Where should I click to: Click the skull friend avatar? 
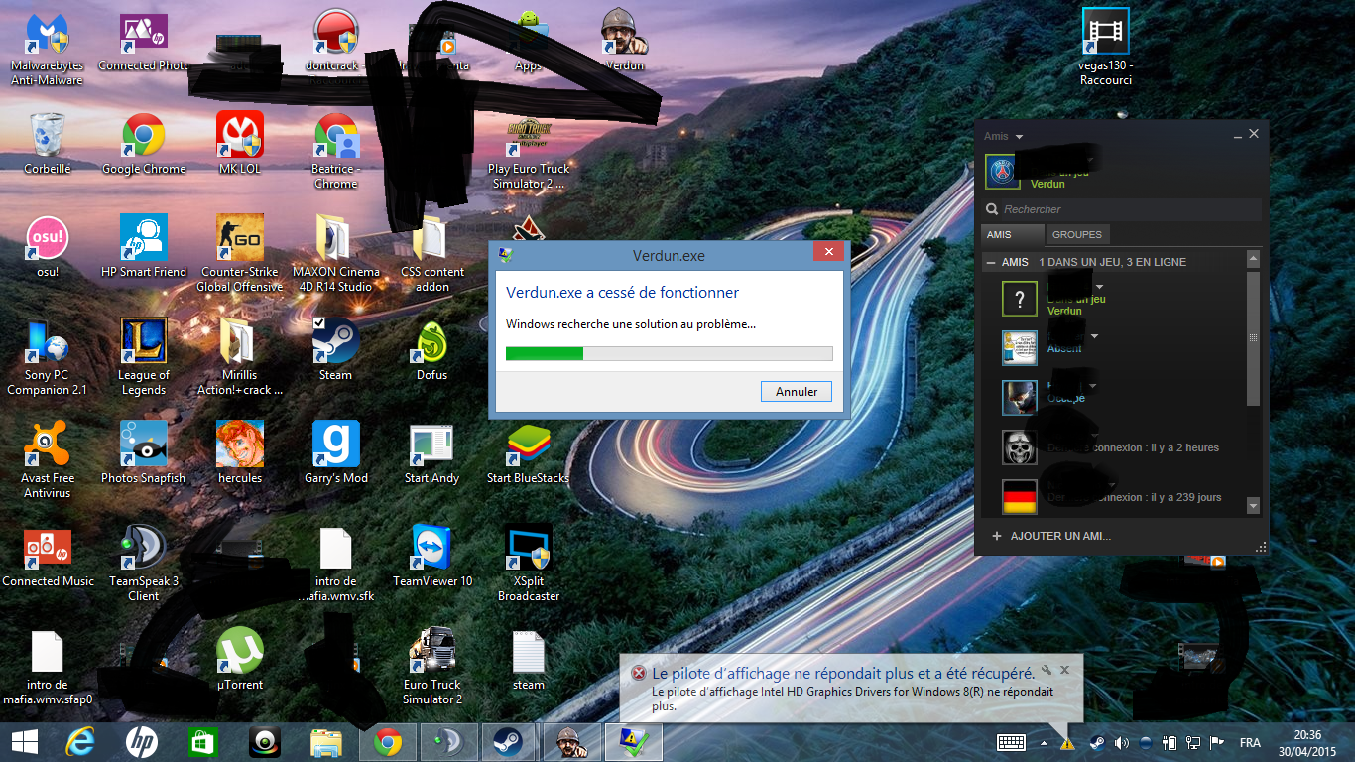point(1020,446)
